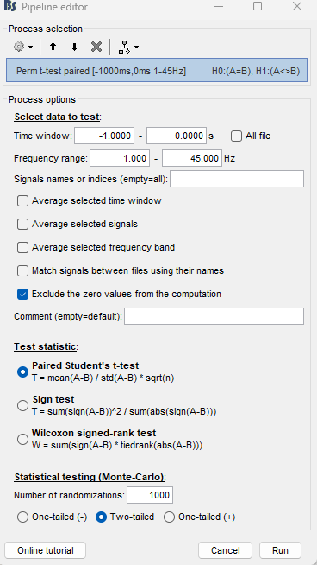Move selected process up with arrow icon
Viewport: 317px width, 565px height.
[x=53, y=47]
